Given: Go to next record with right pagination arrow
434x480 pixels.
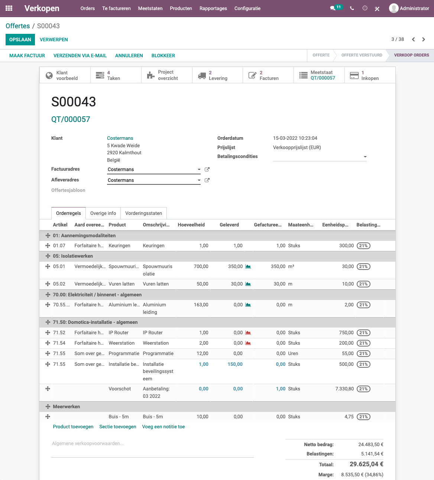Looking at the screenshot, I should pos(423,39).
